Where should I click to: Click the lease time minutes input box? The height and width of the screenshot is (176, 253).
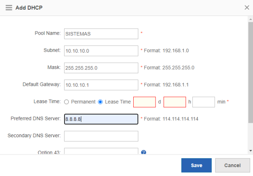coord(204,102)
